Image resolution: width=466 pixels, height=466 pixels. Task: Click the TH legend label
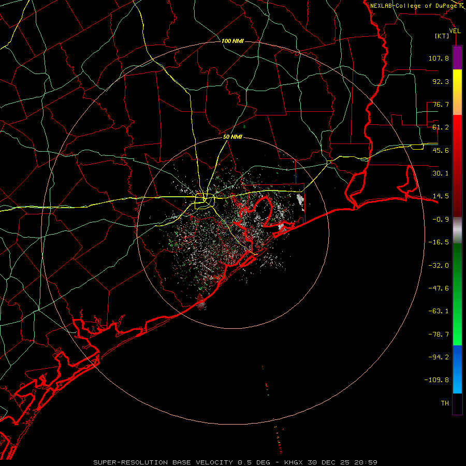445,403
